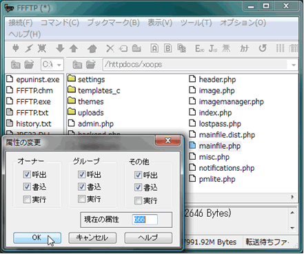Select EUC kanji code icon
The width and height of the screenshot is (304, 254).
tap(199, 48)
